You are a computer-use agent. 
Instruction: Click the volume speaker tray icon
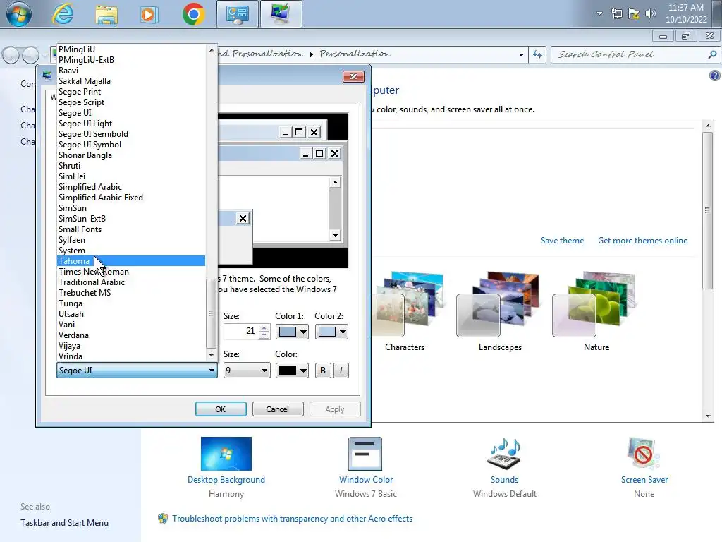pos(651,13)
